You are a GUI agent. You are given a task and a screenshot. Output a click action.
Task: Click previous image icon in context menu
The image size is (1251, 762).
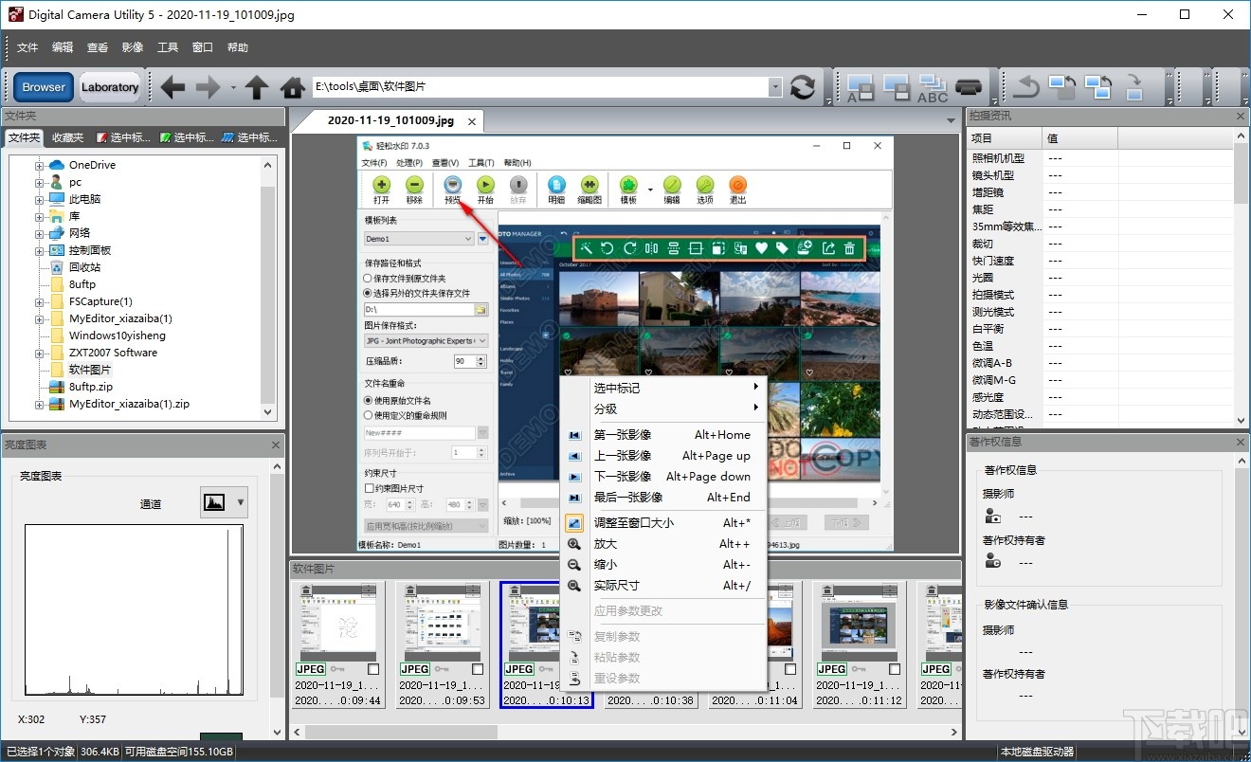coord(574,456)
